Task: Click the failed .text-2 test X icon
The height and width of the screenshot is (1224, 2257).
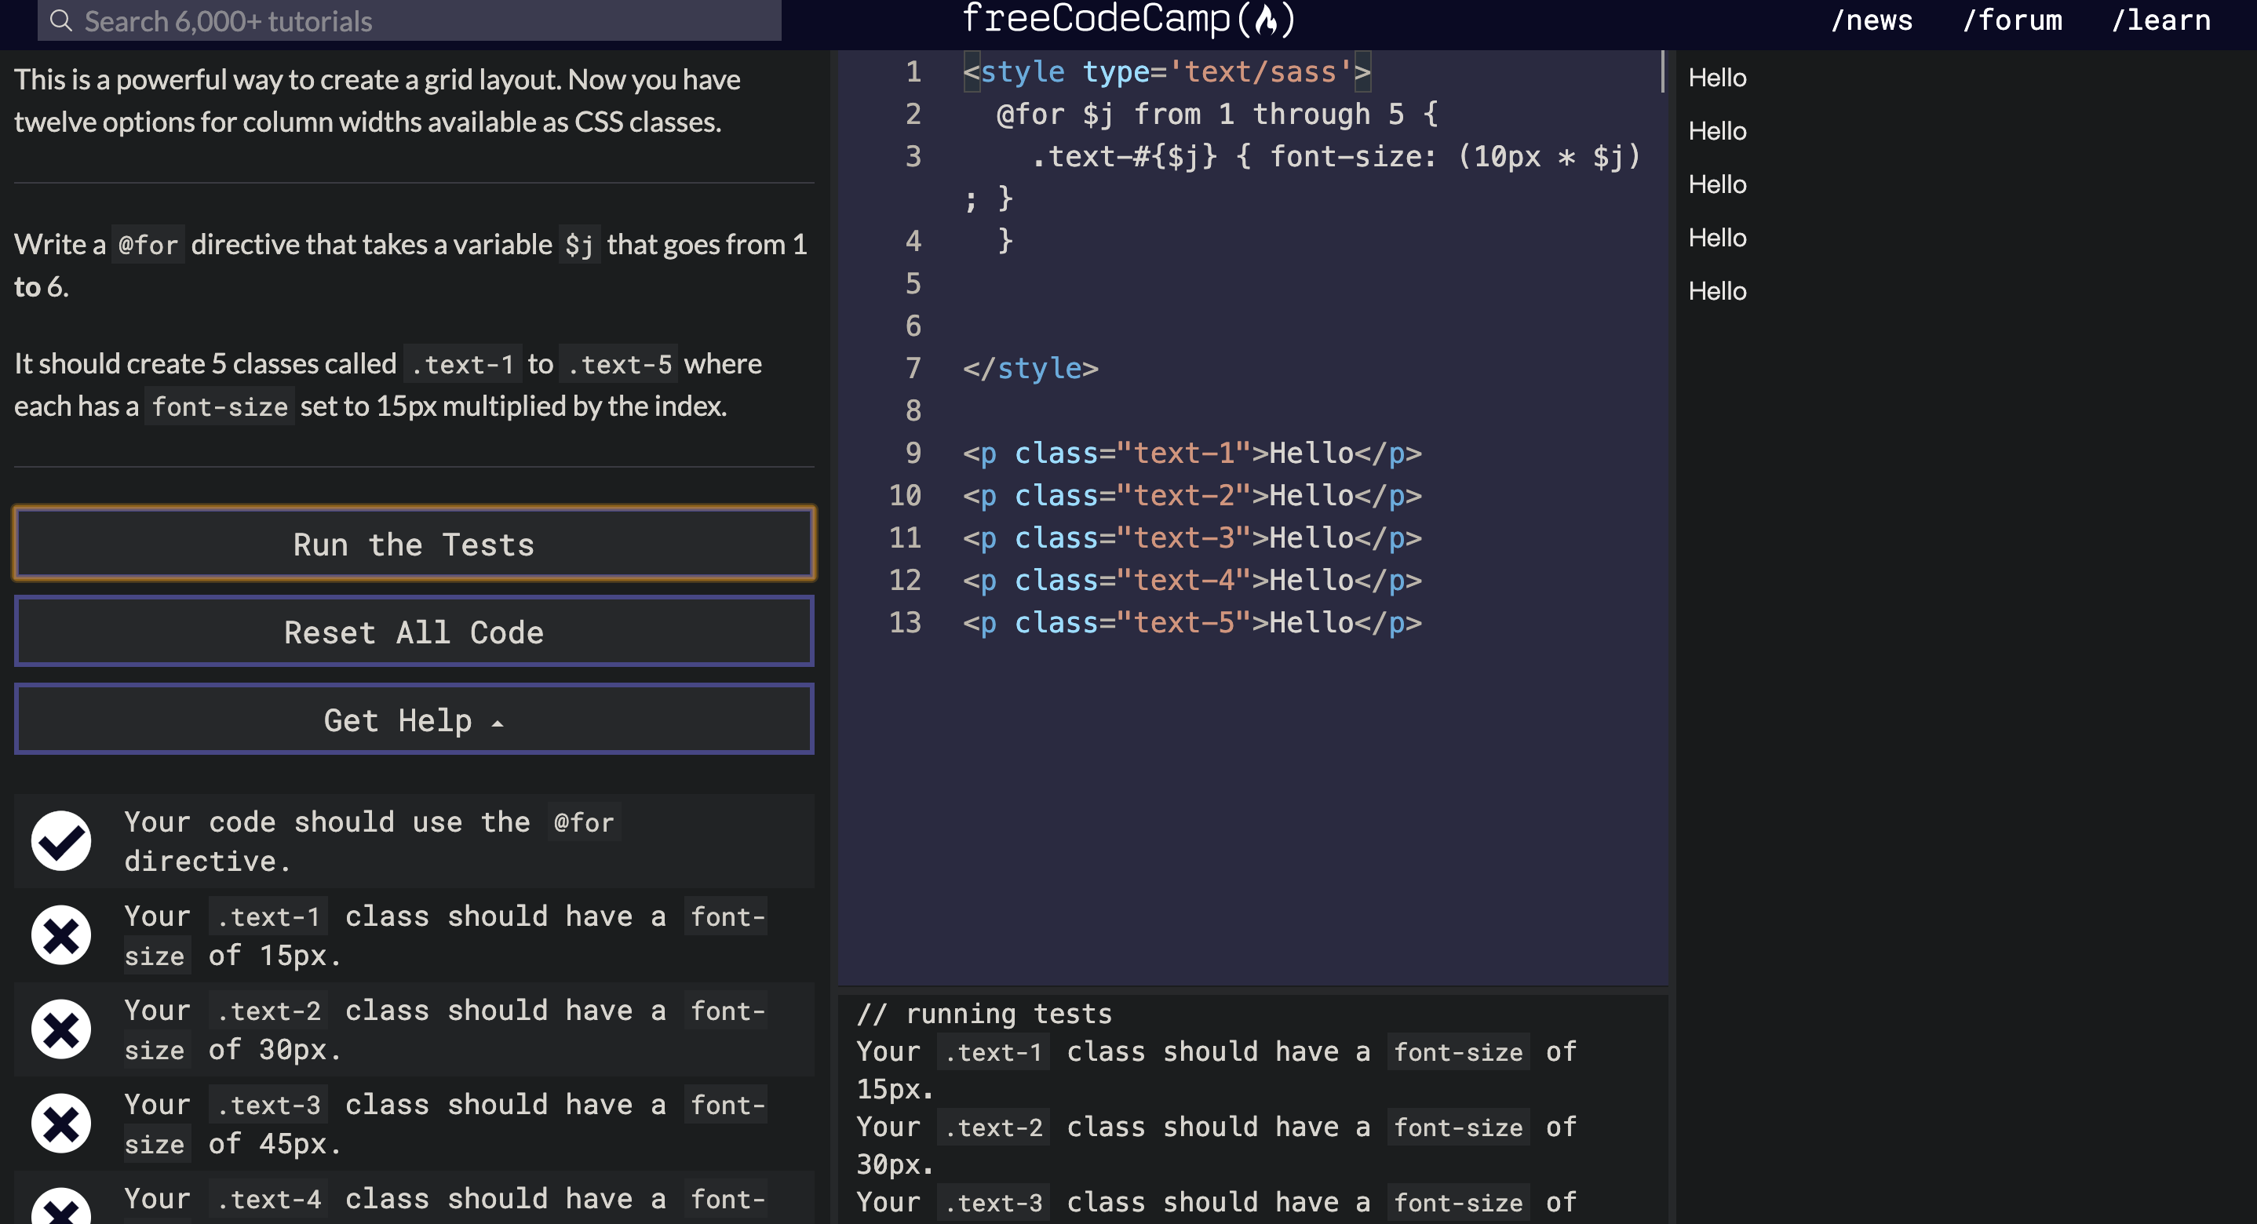Action: coord(61,1029)
